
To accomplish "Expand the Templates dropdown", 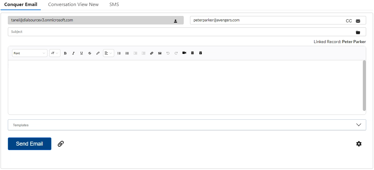I will tap(187, 125).
